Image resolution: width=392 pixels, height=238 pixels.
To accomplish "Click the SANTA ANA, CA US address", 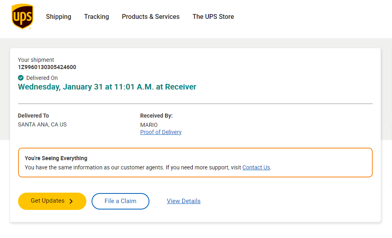I will click(42, 125).
